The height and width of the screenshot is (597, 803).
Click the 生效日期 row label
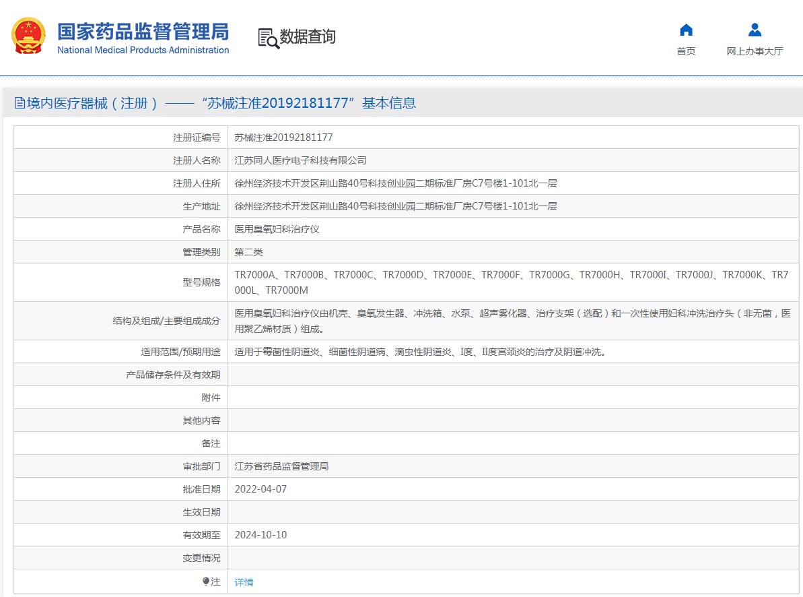[x=201, y=512]
